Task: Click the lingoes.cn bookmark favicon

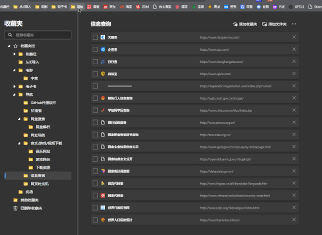Action: [103, 183]
